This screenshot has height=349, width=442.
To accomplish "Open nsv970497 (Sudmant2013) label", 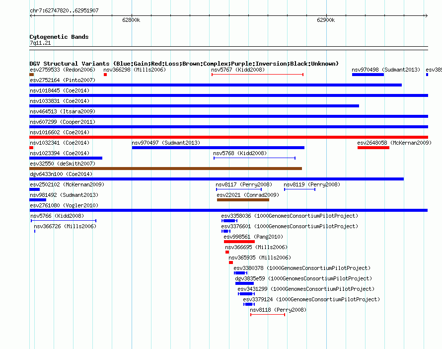I will (x=166, y=143).
